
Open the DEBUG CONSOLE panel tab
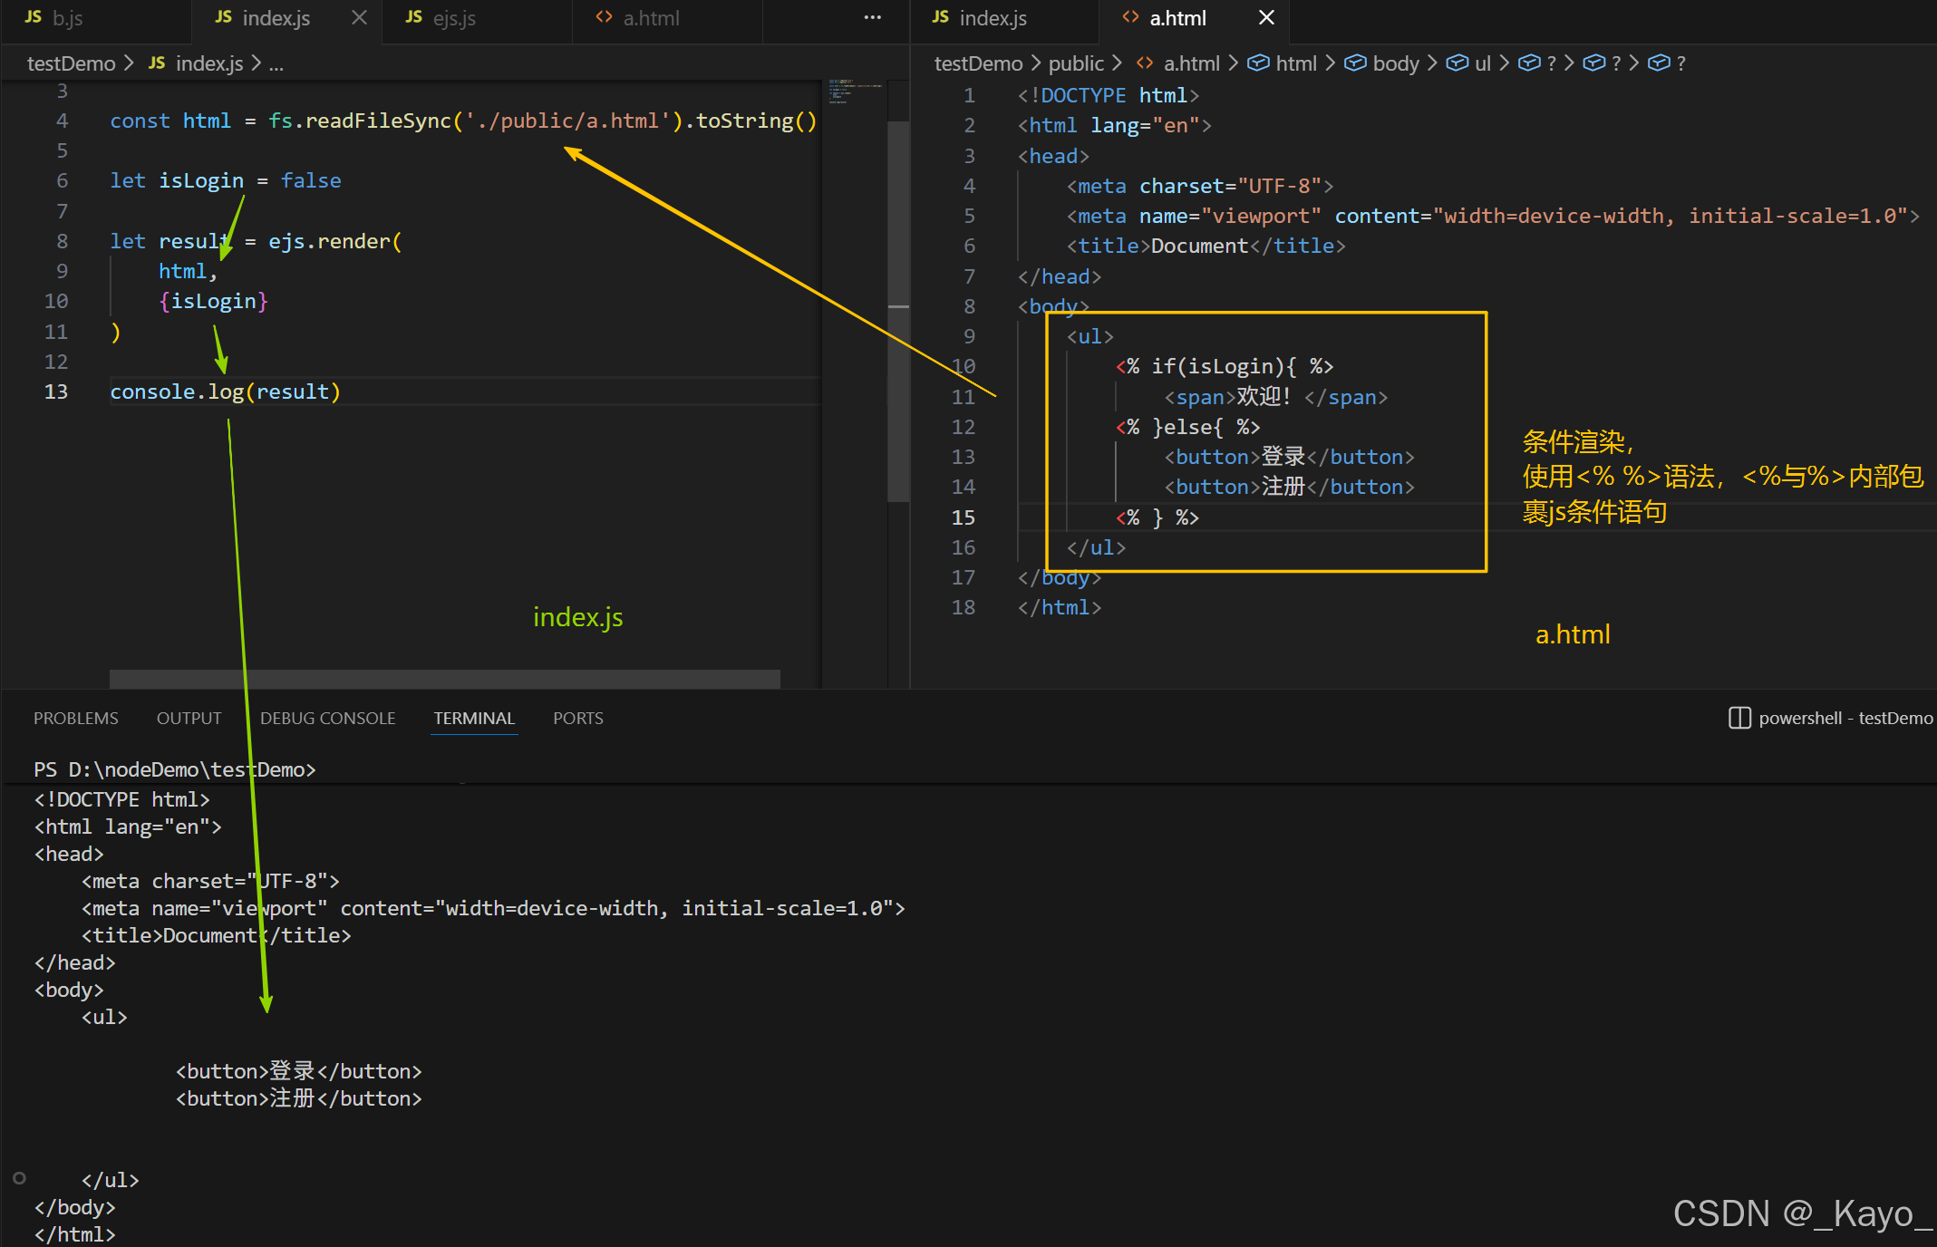(x=327, y=718)
